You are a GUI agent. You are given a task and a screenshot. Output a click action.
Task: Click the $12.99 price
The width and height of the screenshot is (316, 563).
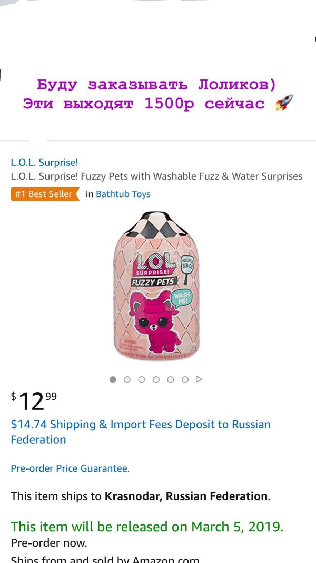(34, 401)
